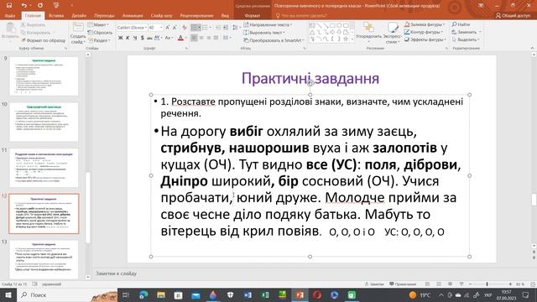
Task: Toggle text shadow (S)
Action: click(x=142, y=38)
